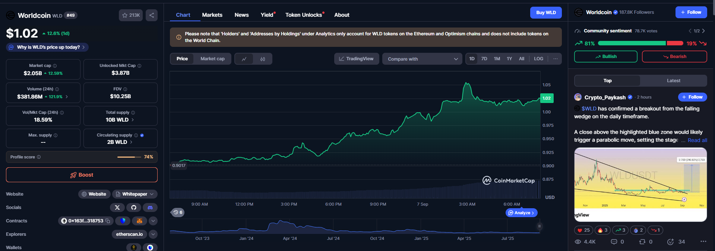This screenshot has width=715, height=251.
Task: Set chart range to 1D
Action: (472, 59)
